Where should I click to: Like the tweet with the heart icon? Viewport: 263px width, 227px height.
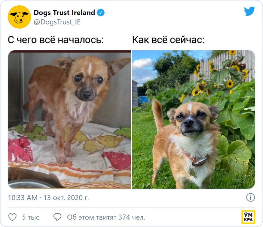[12, 217]
